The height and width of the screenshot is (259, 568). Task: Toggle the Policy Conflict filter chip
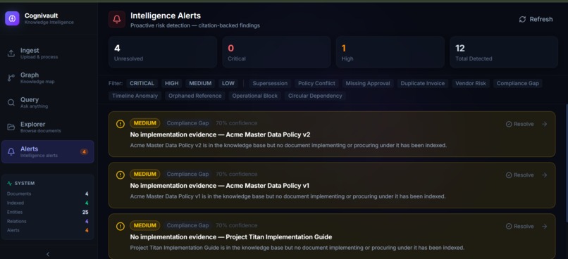click(316, 83)
